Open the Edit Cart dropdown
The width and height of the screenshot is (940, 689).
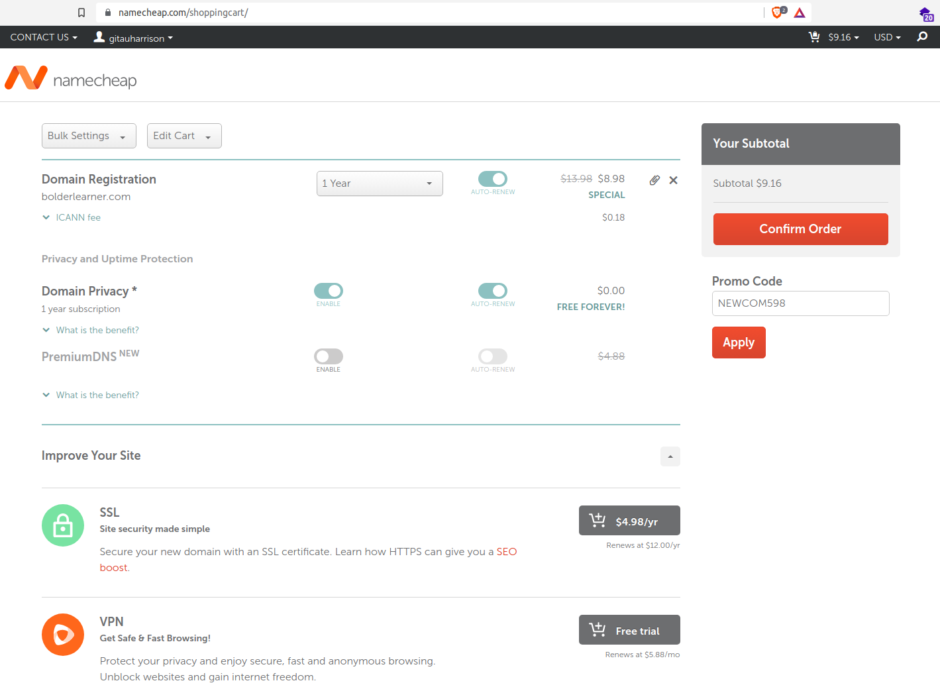184,136
